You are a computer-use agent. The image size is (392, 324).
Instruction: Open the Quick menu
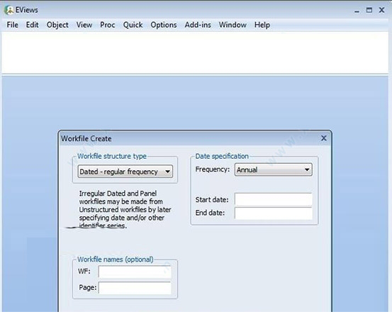tap(133, 25)
